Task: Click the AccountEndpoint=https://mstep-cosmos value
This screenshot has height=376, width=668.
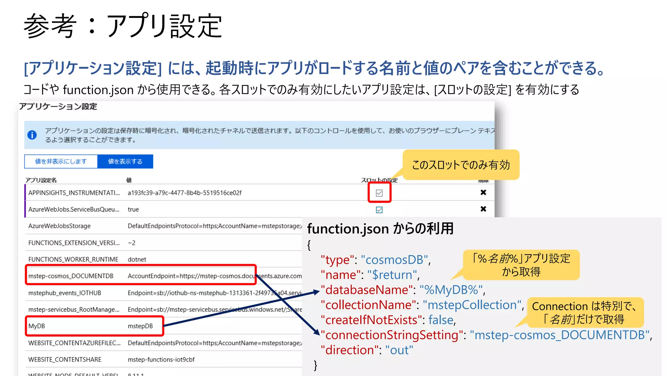Action: pos(215,276)
